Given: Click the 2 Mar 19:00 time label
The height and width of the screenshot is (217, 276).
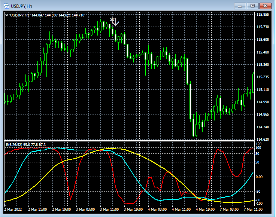Looking at the screenshot, I should click(61, 210).
